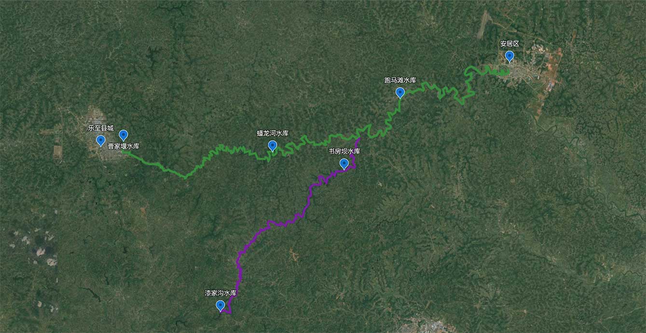Image resolution: width=646 pixels, height=333 pixels.
Task: Click the airstrip northwest of 安居区
Action: (x=484, y=25)
